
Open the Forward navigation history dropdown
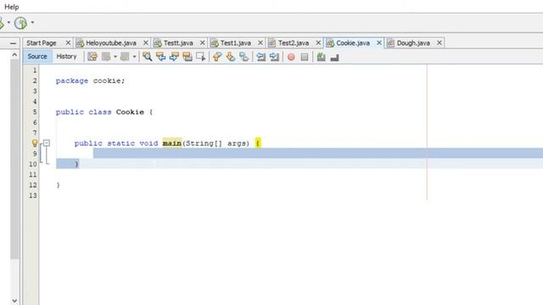[134, 57]
